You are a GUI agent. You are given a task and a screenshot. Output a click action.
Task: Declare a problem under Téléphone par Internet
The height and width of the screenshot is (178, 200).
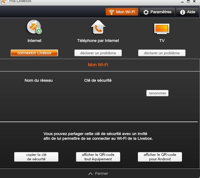[98, 53]
